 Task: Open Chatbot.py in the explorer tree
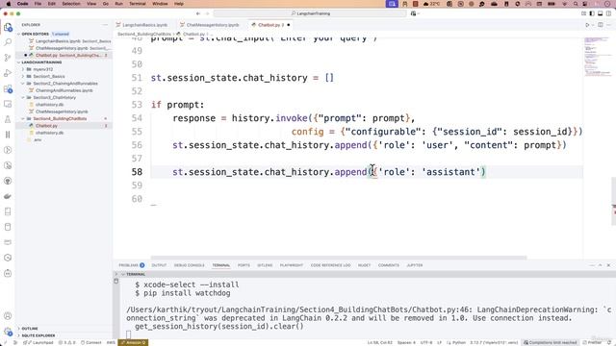[47, 126]
